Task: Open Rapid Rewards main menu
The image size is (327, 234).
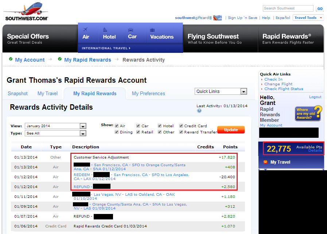Action: (x=288, y=39)
